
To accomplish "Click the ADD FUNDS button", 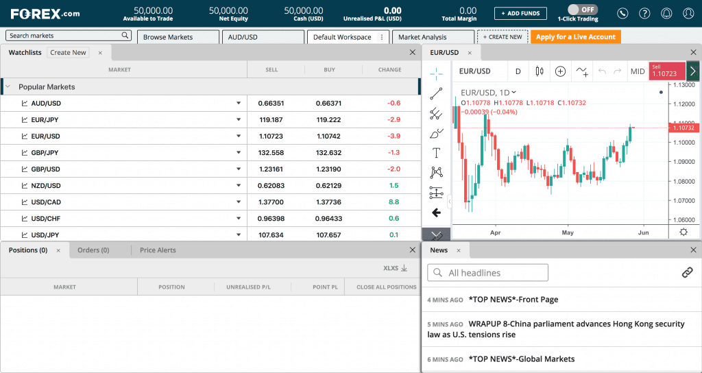I will coord(520,13).
